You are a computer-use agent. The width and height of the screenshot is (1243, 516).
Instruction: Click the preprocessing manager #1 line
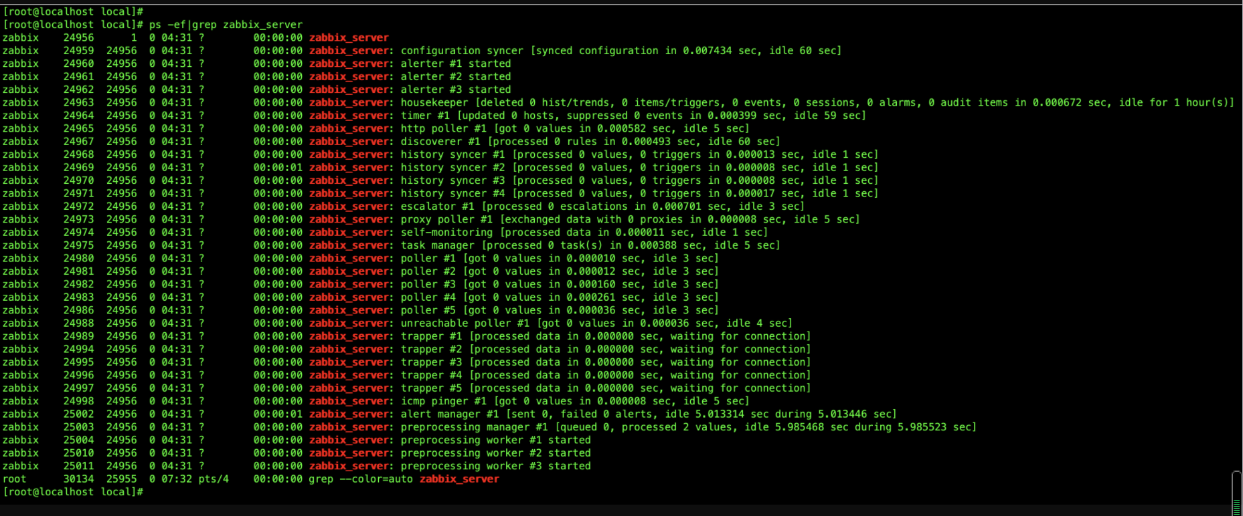click(x=489, y=427)
